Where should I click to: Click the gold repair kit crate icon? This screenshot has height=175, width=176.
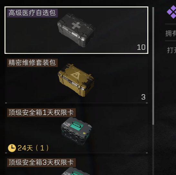click(x=76, y=80)
